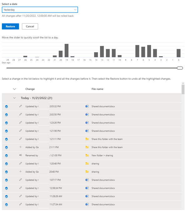Uncheck the change at 1:23:26 PM
This screenshot has height=215, width=185.
click(x=7, y=123)
